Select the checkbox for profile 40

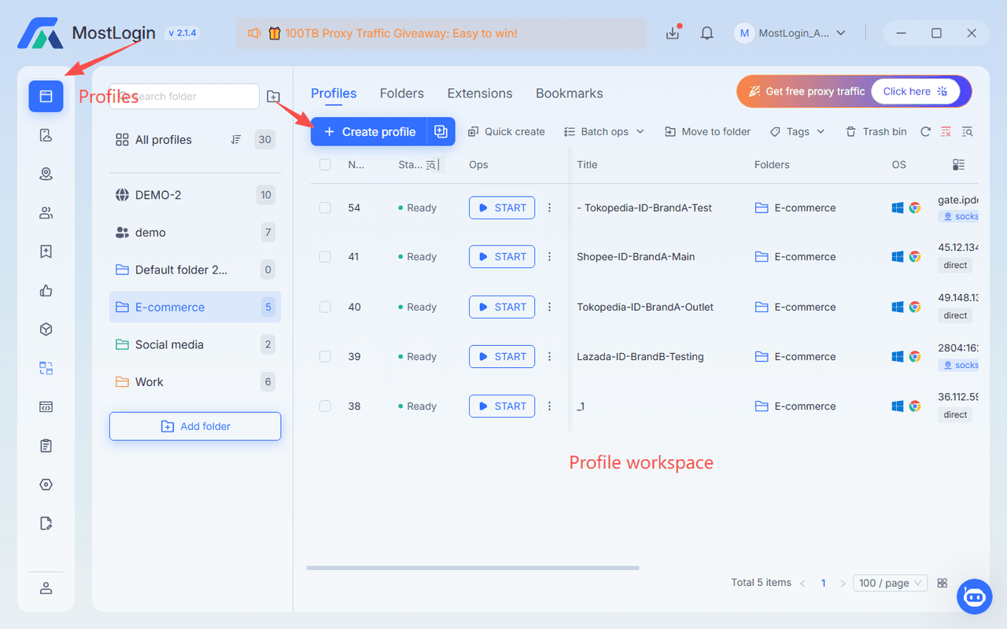325,307
